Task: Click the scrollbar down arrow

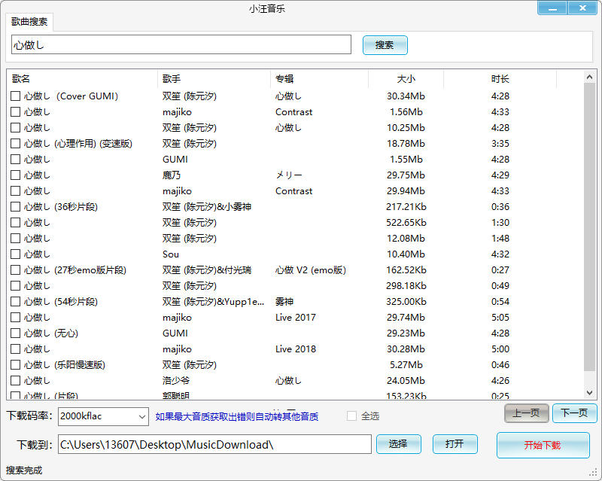Action: (x=590, y=393)
